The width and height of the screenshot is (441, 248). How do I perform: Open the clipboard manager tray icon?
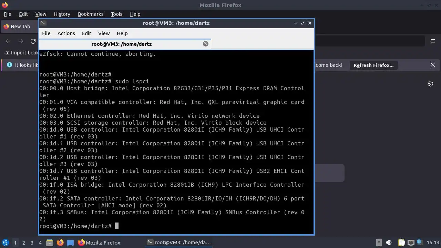pyautogui.click(x=401, y=242)
